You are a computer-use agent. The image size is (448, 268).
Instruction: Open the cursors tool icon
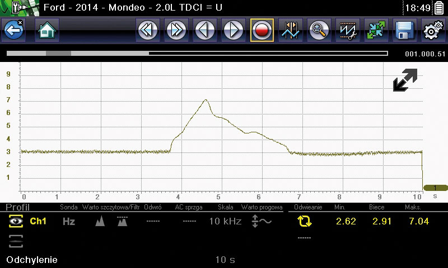290,30
